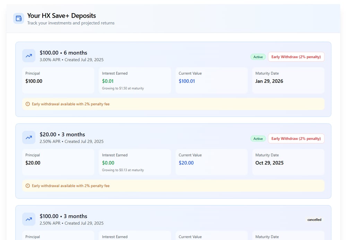355x240 pixels.
Task: Click the Principal label in the $20.00 deposit
Action: click(x=33, y=155)
